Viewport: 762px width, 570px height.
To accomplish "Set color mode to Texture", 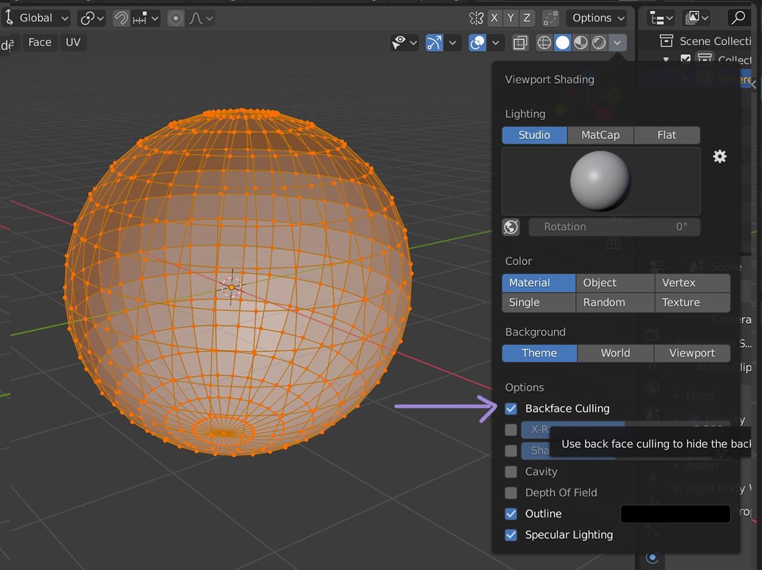I will 692,302.
